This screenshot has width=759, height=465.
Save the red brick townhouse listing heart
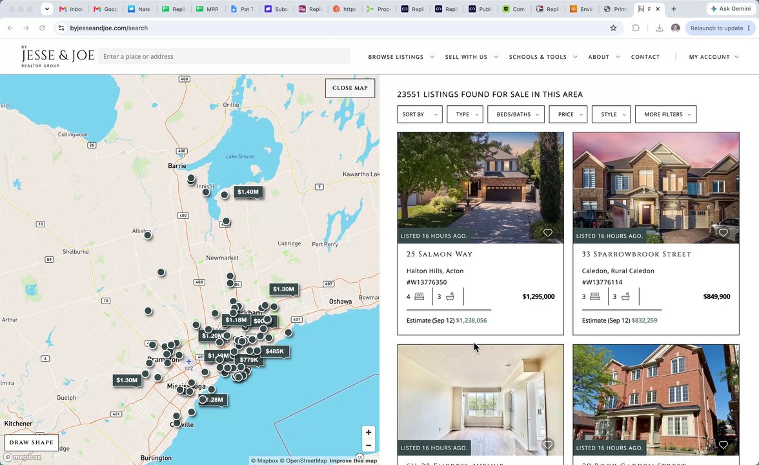723,444
